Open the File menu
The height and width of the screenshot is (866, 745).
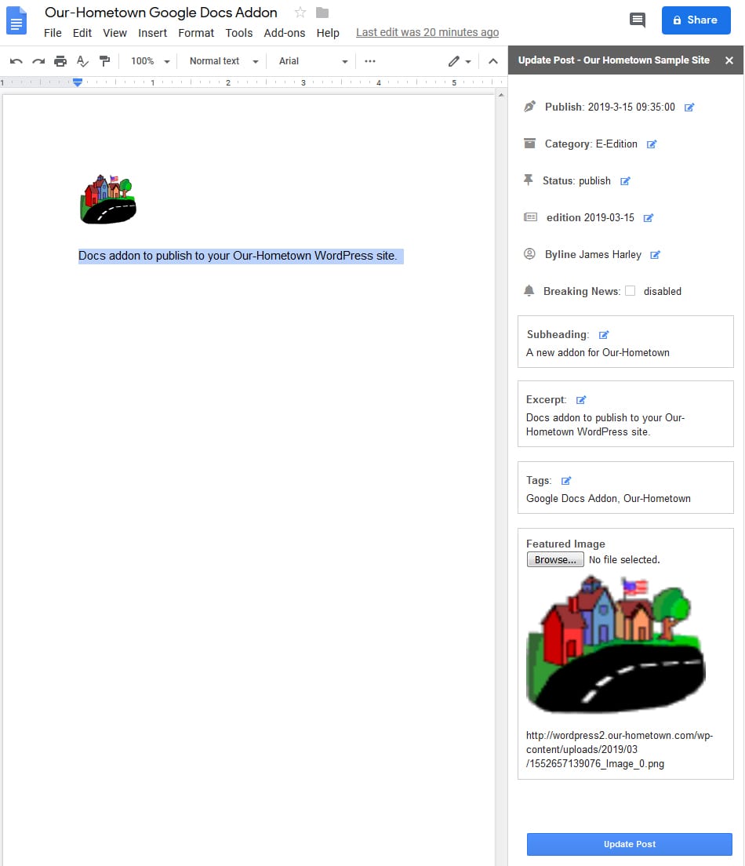[53, 33]
